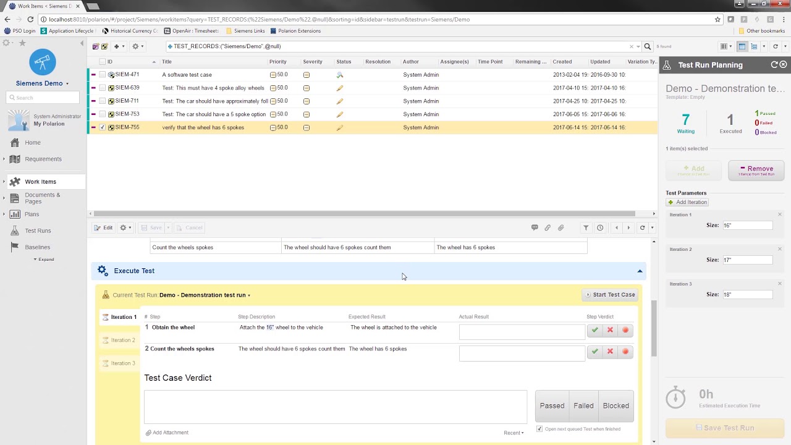The image size is (791, 445).
Task: Click the search magnifier icon in query bar
Action: pyautogui.click(x=648, y=46)
